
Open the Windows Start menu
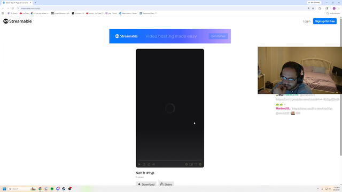click(4, 189)
